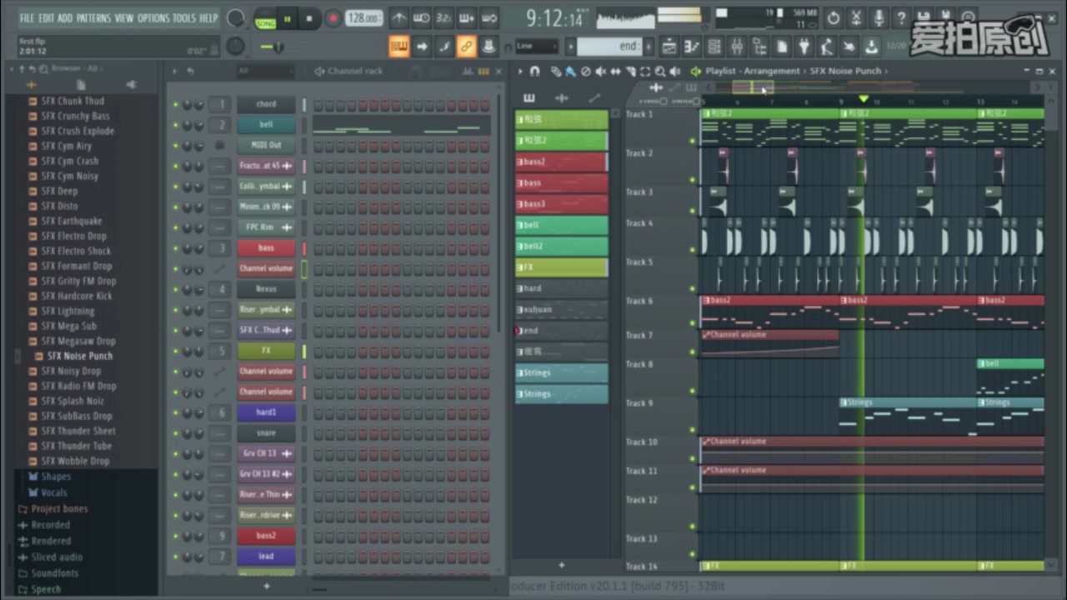Open the PATTERNS menu
Image resolution: width=1067 pixels, height=600 pixels.
point(94,17)
